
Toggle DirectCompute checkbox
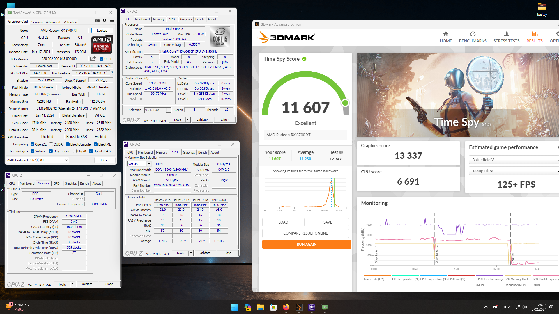pos(68,144)
